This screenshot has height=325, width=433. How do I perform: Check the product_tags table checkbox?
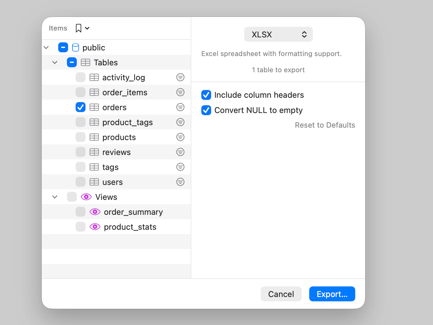tap(81, 122)
